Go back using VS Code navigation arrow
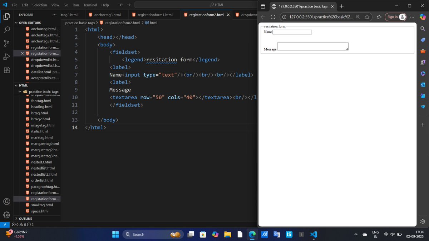Image resolution: width=429 pixels, height=241 pixels. tap(121, 5)
